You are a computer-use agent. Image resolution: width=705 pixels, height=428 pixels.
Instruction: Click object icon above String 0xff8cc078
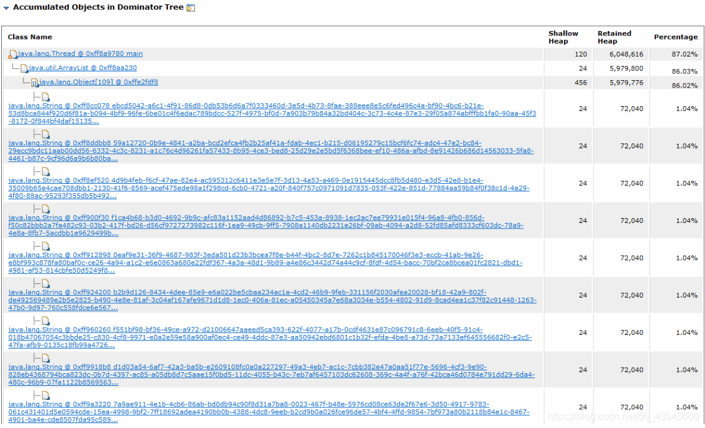point(45,97)
